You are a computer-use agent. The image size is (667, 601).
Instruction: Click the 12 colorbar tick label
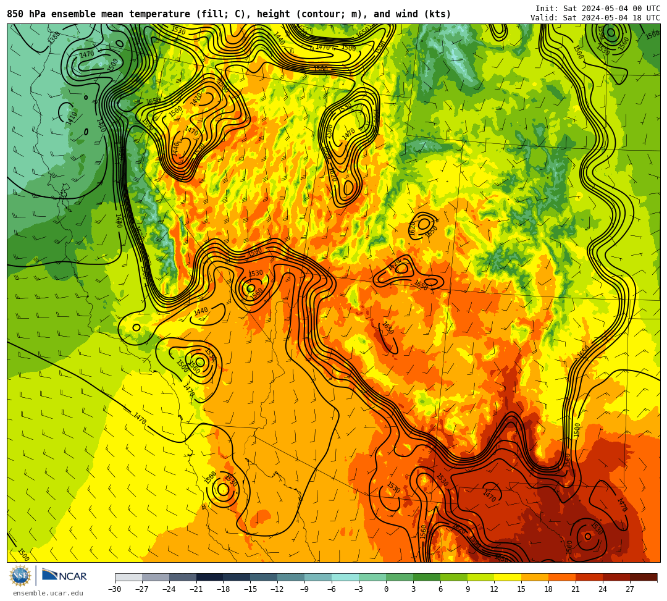click(495, 589)
